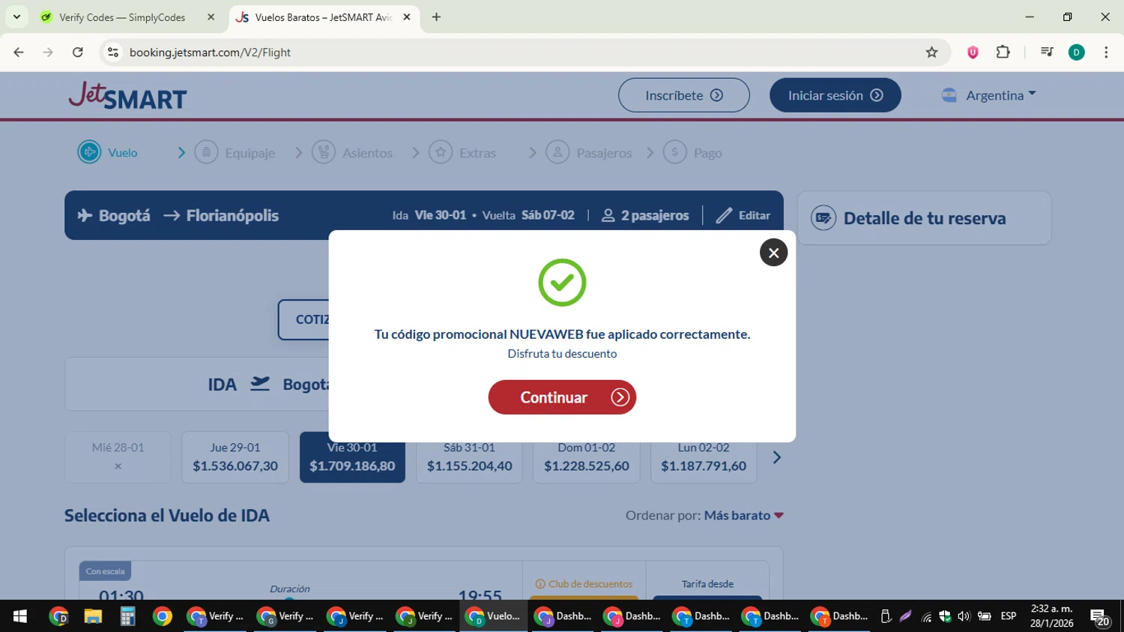
Task: Bookmark this page with the star icon
Action: 931,52
